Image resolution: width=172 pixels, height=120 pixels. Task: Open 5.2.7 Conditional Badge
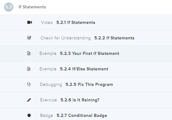(82, 115)
